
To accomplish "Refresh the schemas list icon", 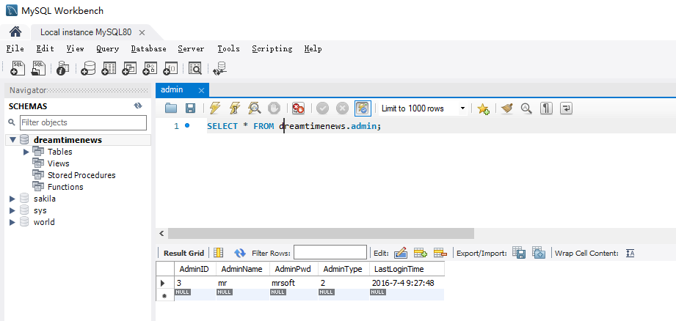I will point(138,106).
